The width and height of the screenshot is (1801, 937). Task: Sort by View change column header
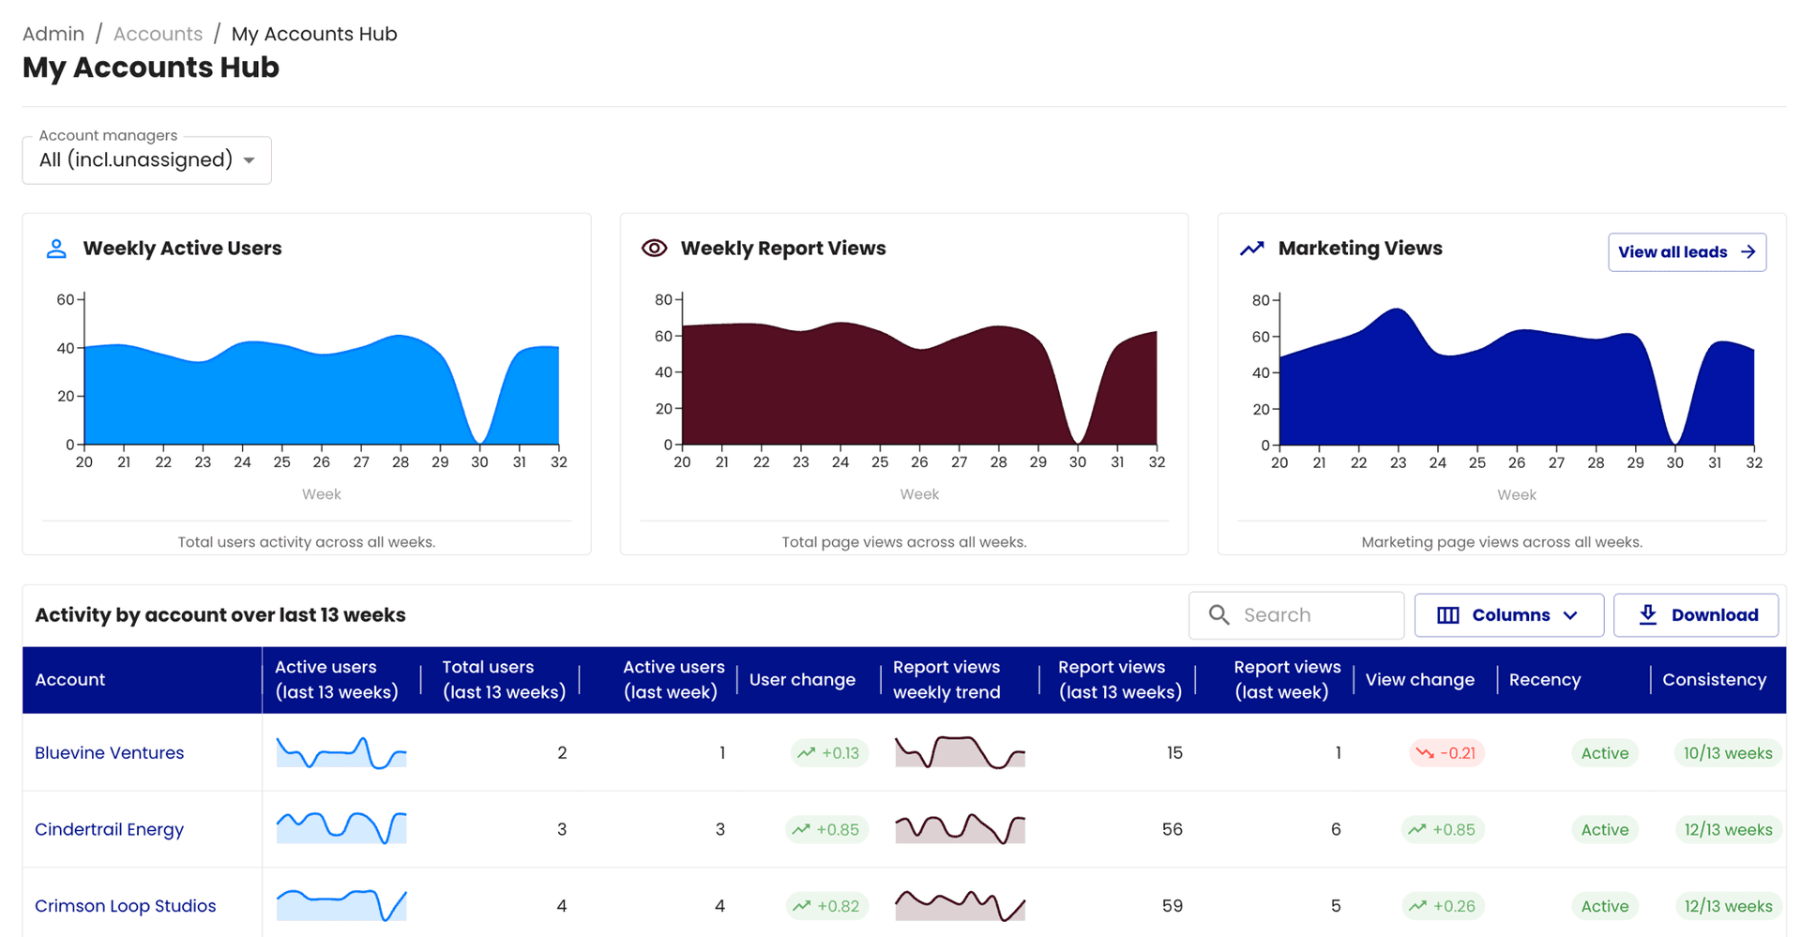[1419, 680]
